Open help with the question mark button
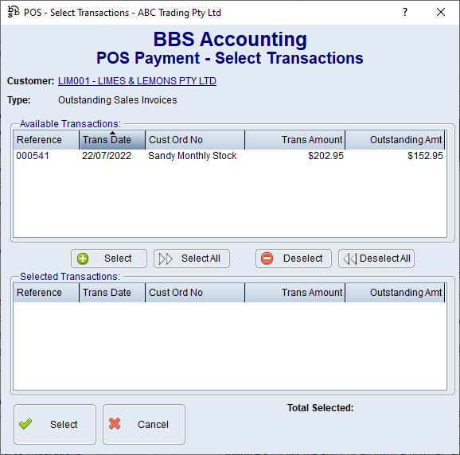The width and height of the screenshot is (460, 455). tap(405, 12)
